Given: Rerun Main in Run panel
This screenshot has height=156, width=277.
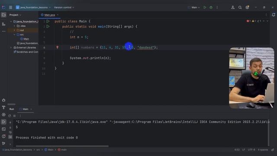Looking at the screenshot, I should click(x=10, y=116).
